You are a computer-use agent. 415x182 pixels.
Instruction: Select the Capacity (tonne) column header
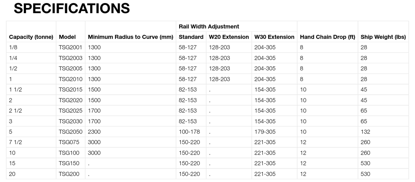tap(31, 37)
